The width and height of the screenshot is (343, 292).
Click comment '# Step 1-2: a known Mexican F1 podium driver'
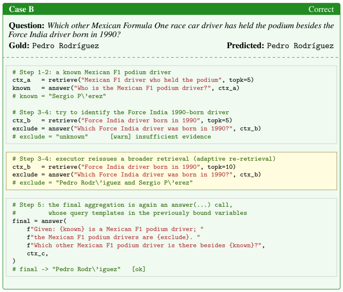[92, 72]
